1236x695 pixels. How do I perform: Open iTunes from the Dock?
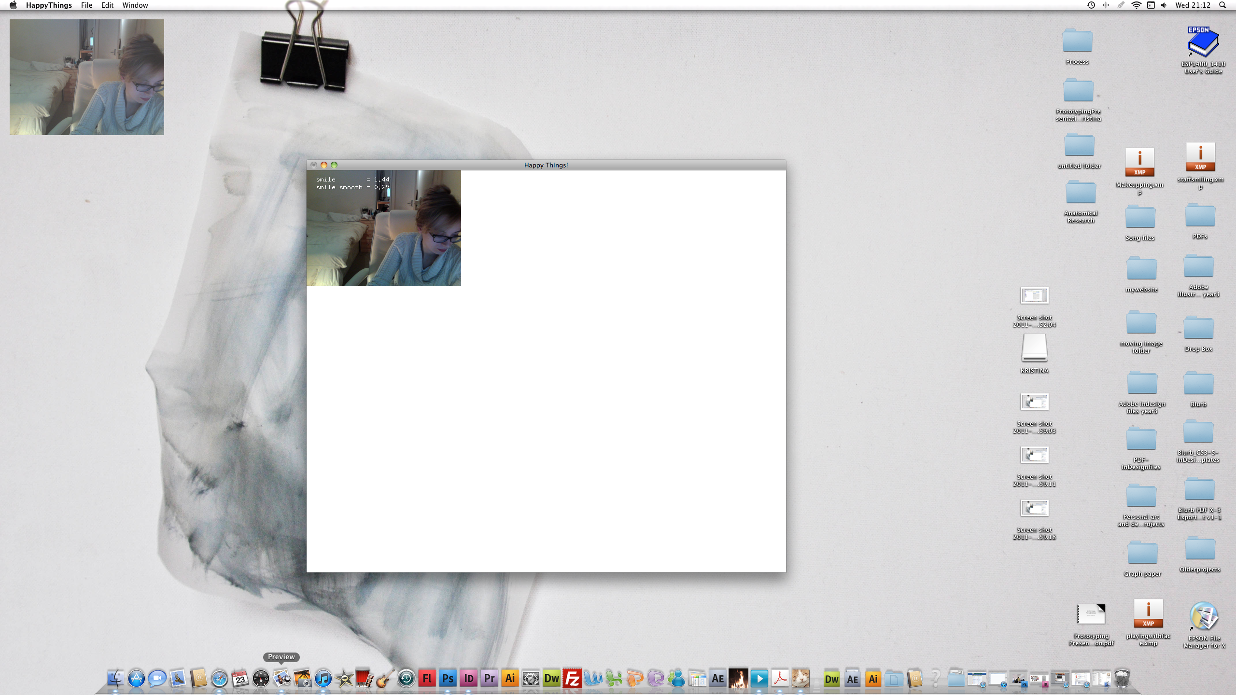click(x=323, y=679)
